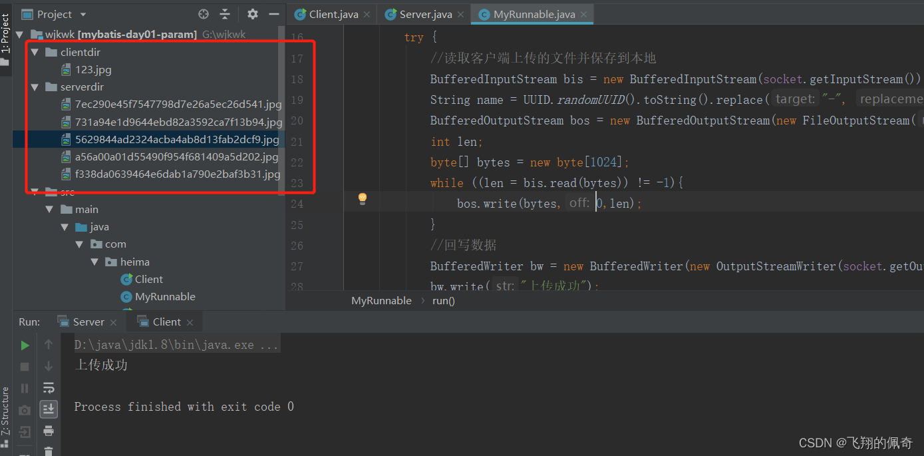Select the serverdir folder
Viewport: 924px width, 456px height.
[x=74, y=87]
